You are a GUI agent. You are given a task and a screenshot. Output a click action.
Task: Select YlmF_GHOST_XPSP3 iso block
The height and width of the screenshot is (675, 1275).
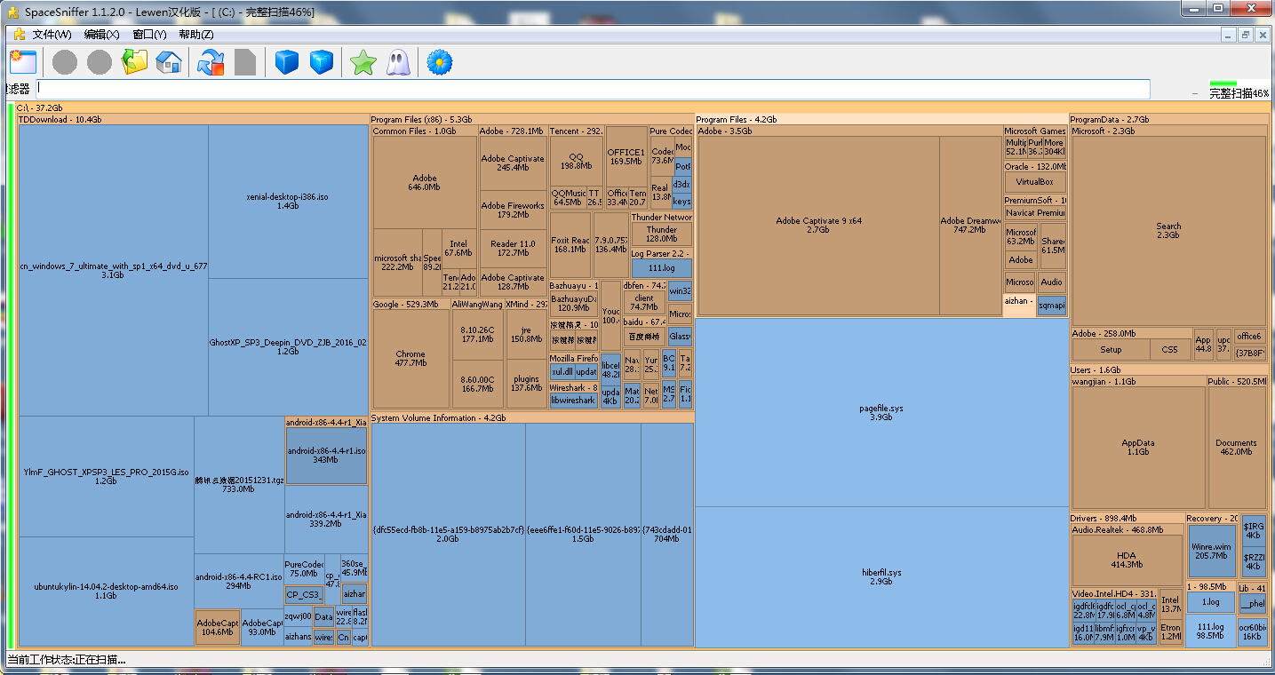click(106, 476)
